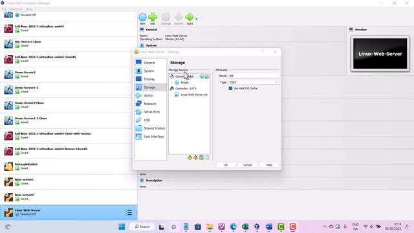Open Linux-Web-Server machine tools menu icon
This screenshot has width=414, height=233.
[x=129, y=212]
